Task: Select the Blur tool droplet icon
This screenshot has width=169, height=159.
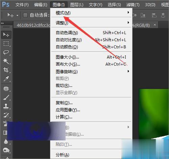Action: (x=6, y=141)
